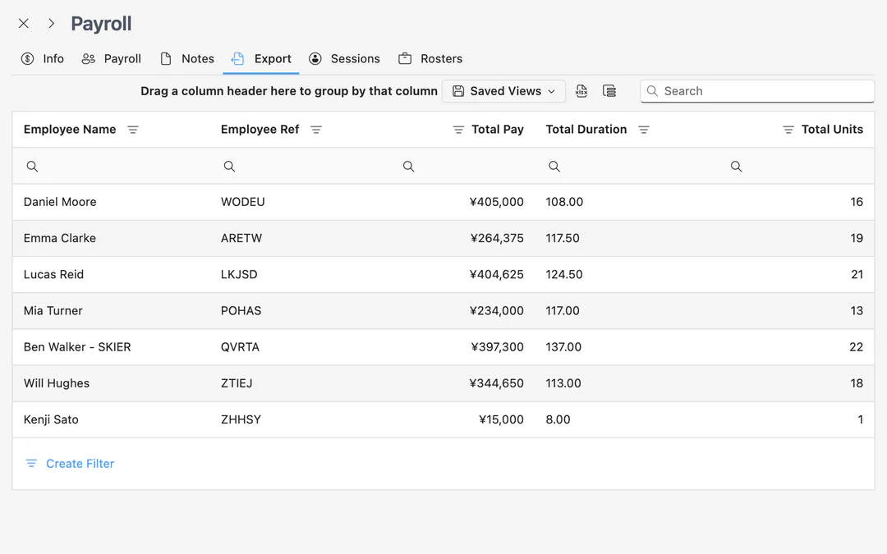Screen dimensions: 887x554
Task: Click Total Units filter row search icon
Action: point(736,166)
